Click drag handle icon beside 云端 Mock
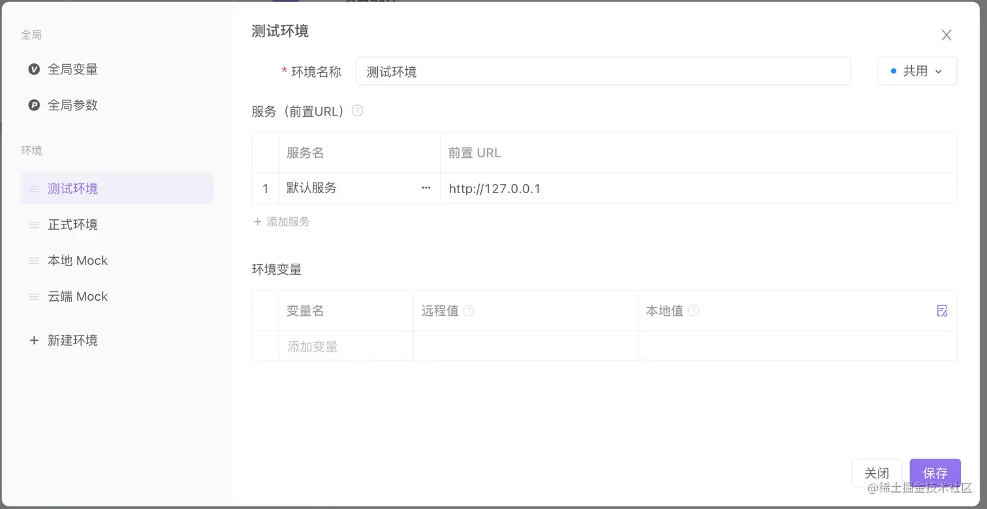 point(34,297)
